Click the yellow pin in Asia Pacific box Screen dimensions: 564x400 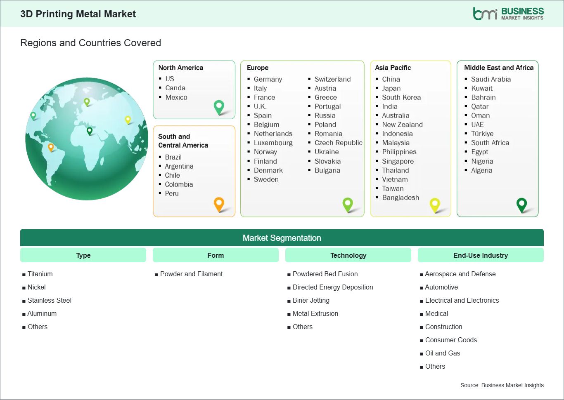click(x=435, y=204)
